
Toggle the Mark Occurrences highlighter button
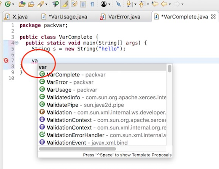(x=64, y=4)
